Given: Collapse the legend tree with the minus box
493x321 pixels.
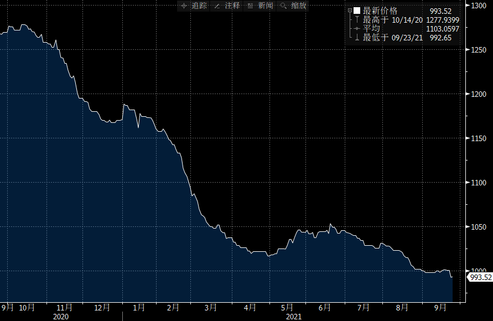Looking at the screenshot, I should (350, 11).
